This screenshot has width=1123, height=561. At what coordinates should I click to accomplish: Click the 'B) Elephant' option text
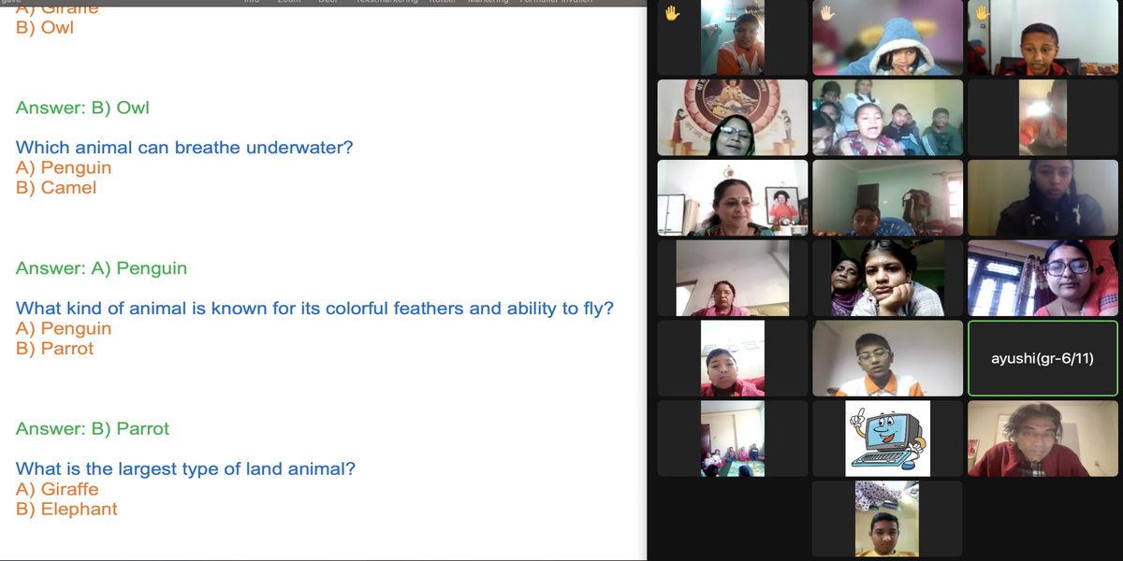(66, 510)
